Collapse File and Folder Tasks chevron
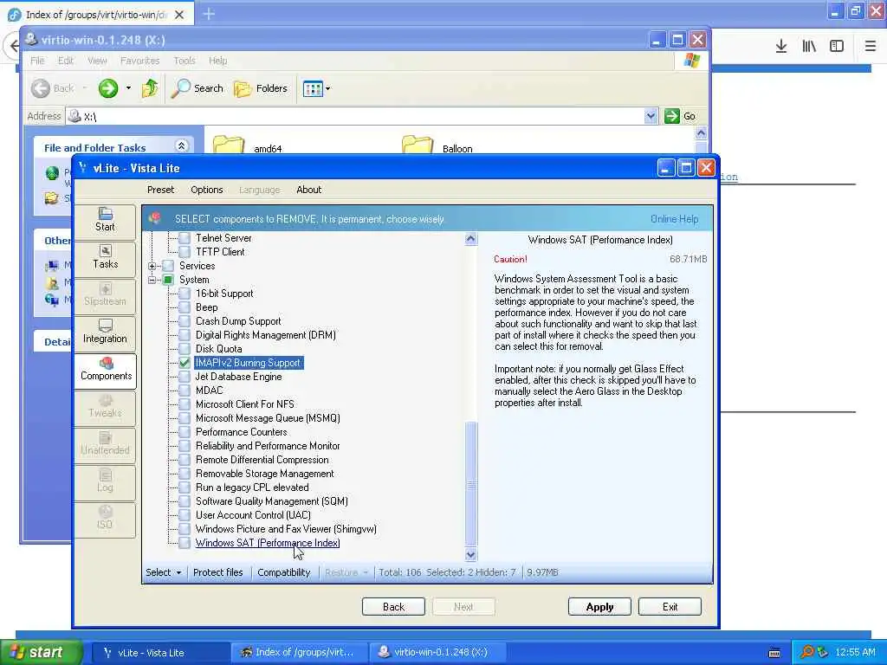 coord(181,145)
